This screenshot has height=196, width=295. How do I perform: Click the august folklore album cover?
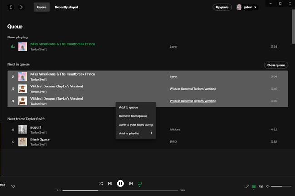tap(23, 129)
